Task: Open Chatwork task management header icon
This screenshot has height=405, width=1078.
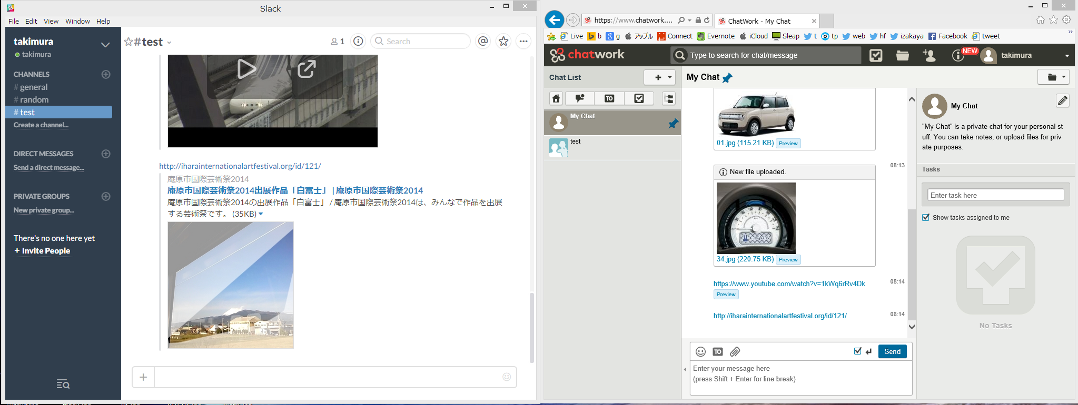Action: [x=876, y=55]
